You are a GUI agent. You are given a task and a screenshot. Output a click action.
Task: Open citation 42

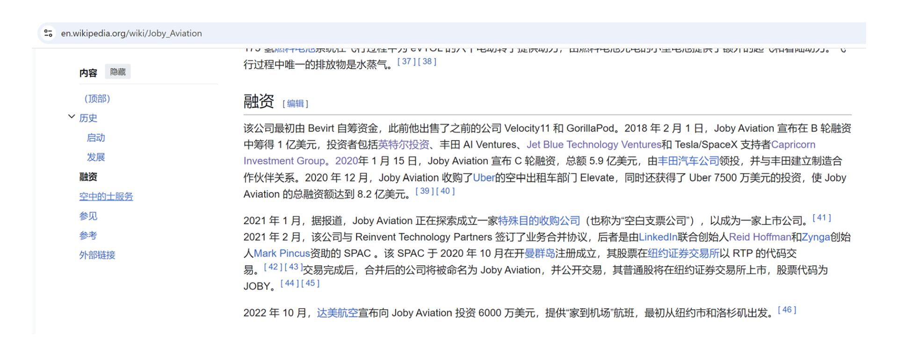tap(273, 267)
